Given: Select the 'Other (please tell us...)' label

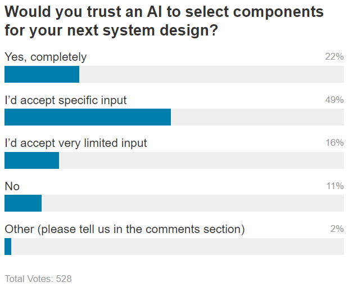Looking at the screenshot, I should (x=125, y=229).
